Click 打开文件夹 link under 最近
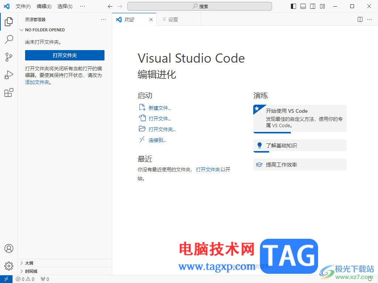The image size is (378, 283). (x=208, y=170)
